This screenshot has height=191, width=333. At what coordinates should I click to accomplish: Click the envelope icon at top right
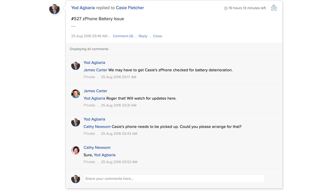click(274, 8)
